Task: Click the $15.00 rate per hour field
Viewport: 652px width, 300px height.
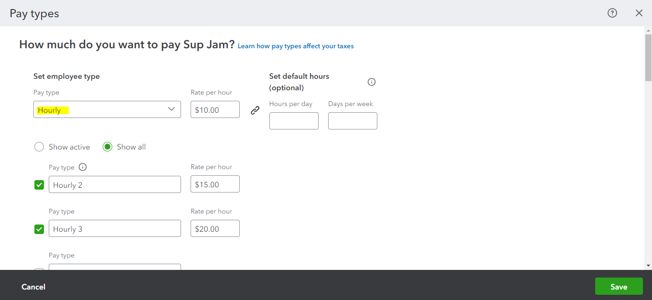Action: click(215, 185)
